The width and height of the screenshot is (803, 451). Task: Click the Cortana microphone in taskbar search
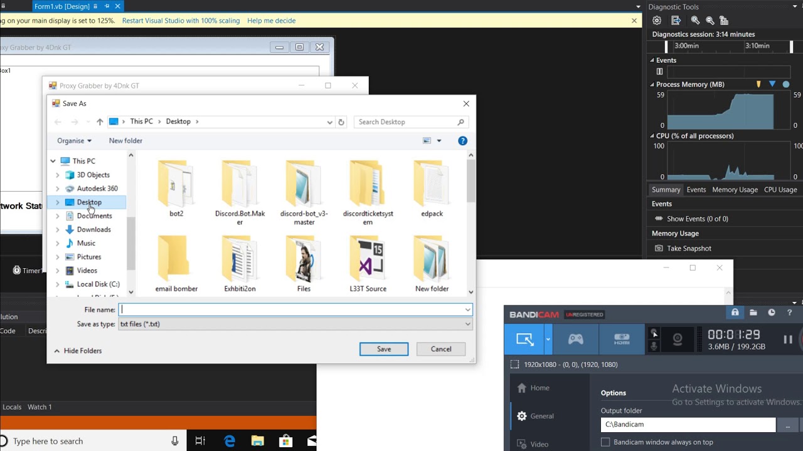pos(174,441)
